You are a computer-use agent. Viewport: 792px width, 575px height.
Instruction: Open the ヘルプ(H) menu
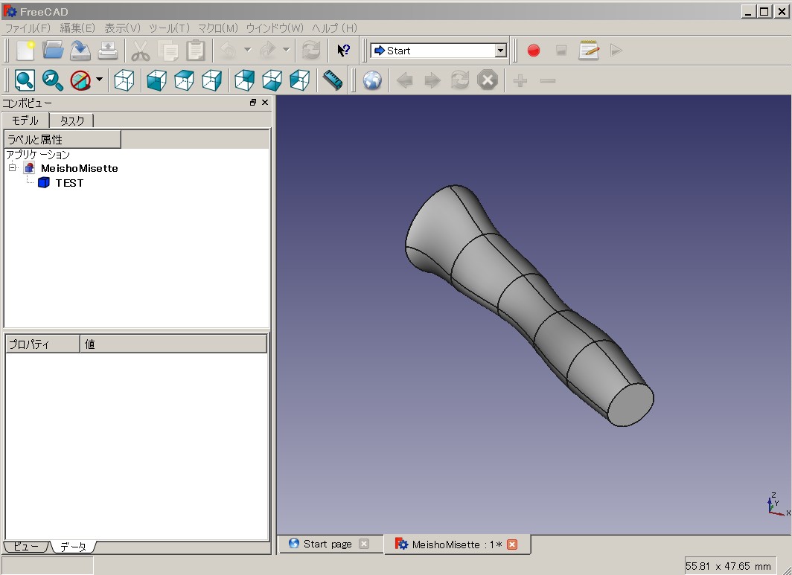pyautogui.click(x=334, y=28)
